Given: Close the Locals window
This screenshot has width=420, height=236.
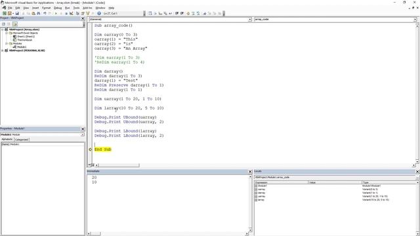Looking at the screenshot, I should click(417, 172).
